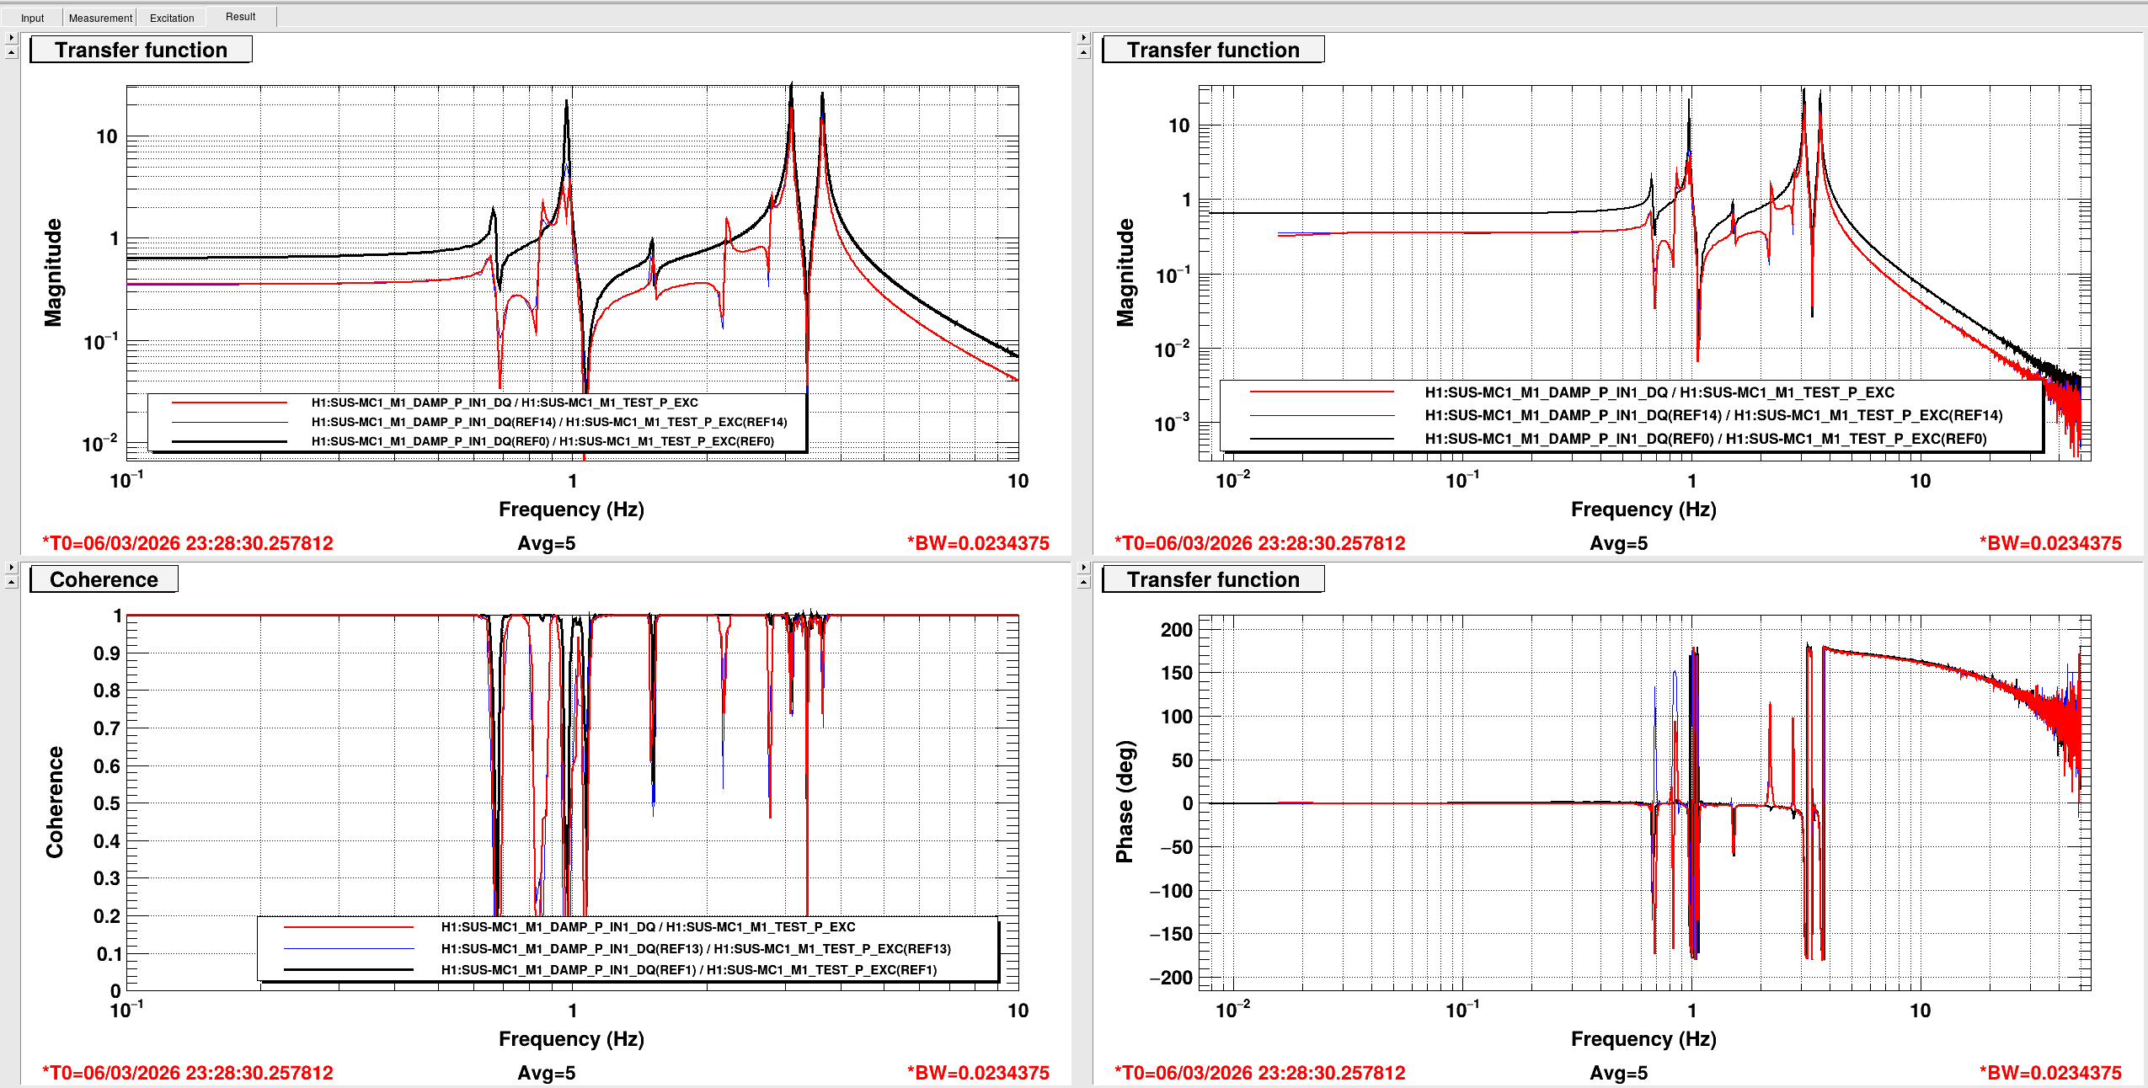The image size is (2148, 1088).
Task: Click REF0 black line entry in top-right legend
Action: (x=1705, y=439)
